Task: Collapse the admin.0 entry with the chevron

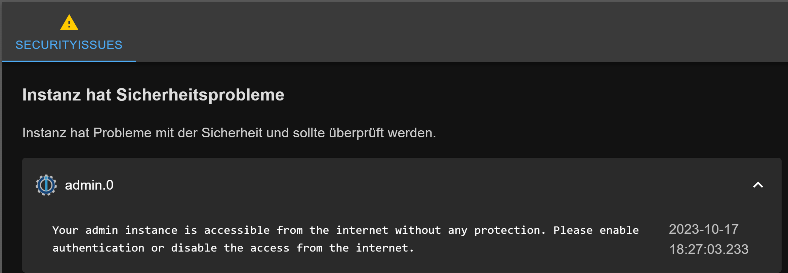Action: (758, 185)
